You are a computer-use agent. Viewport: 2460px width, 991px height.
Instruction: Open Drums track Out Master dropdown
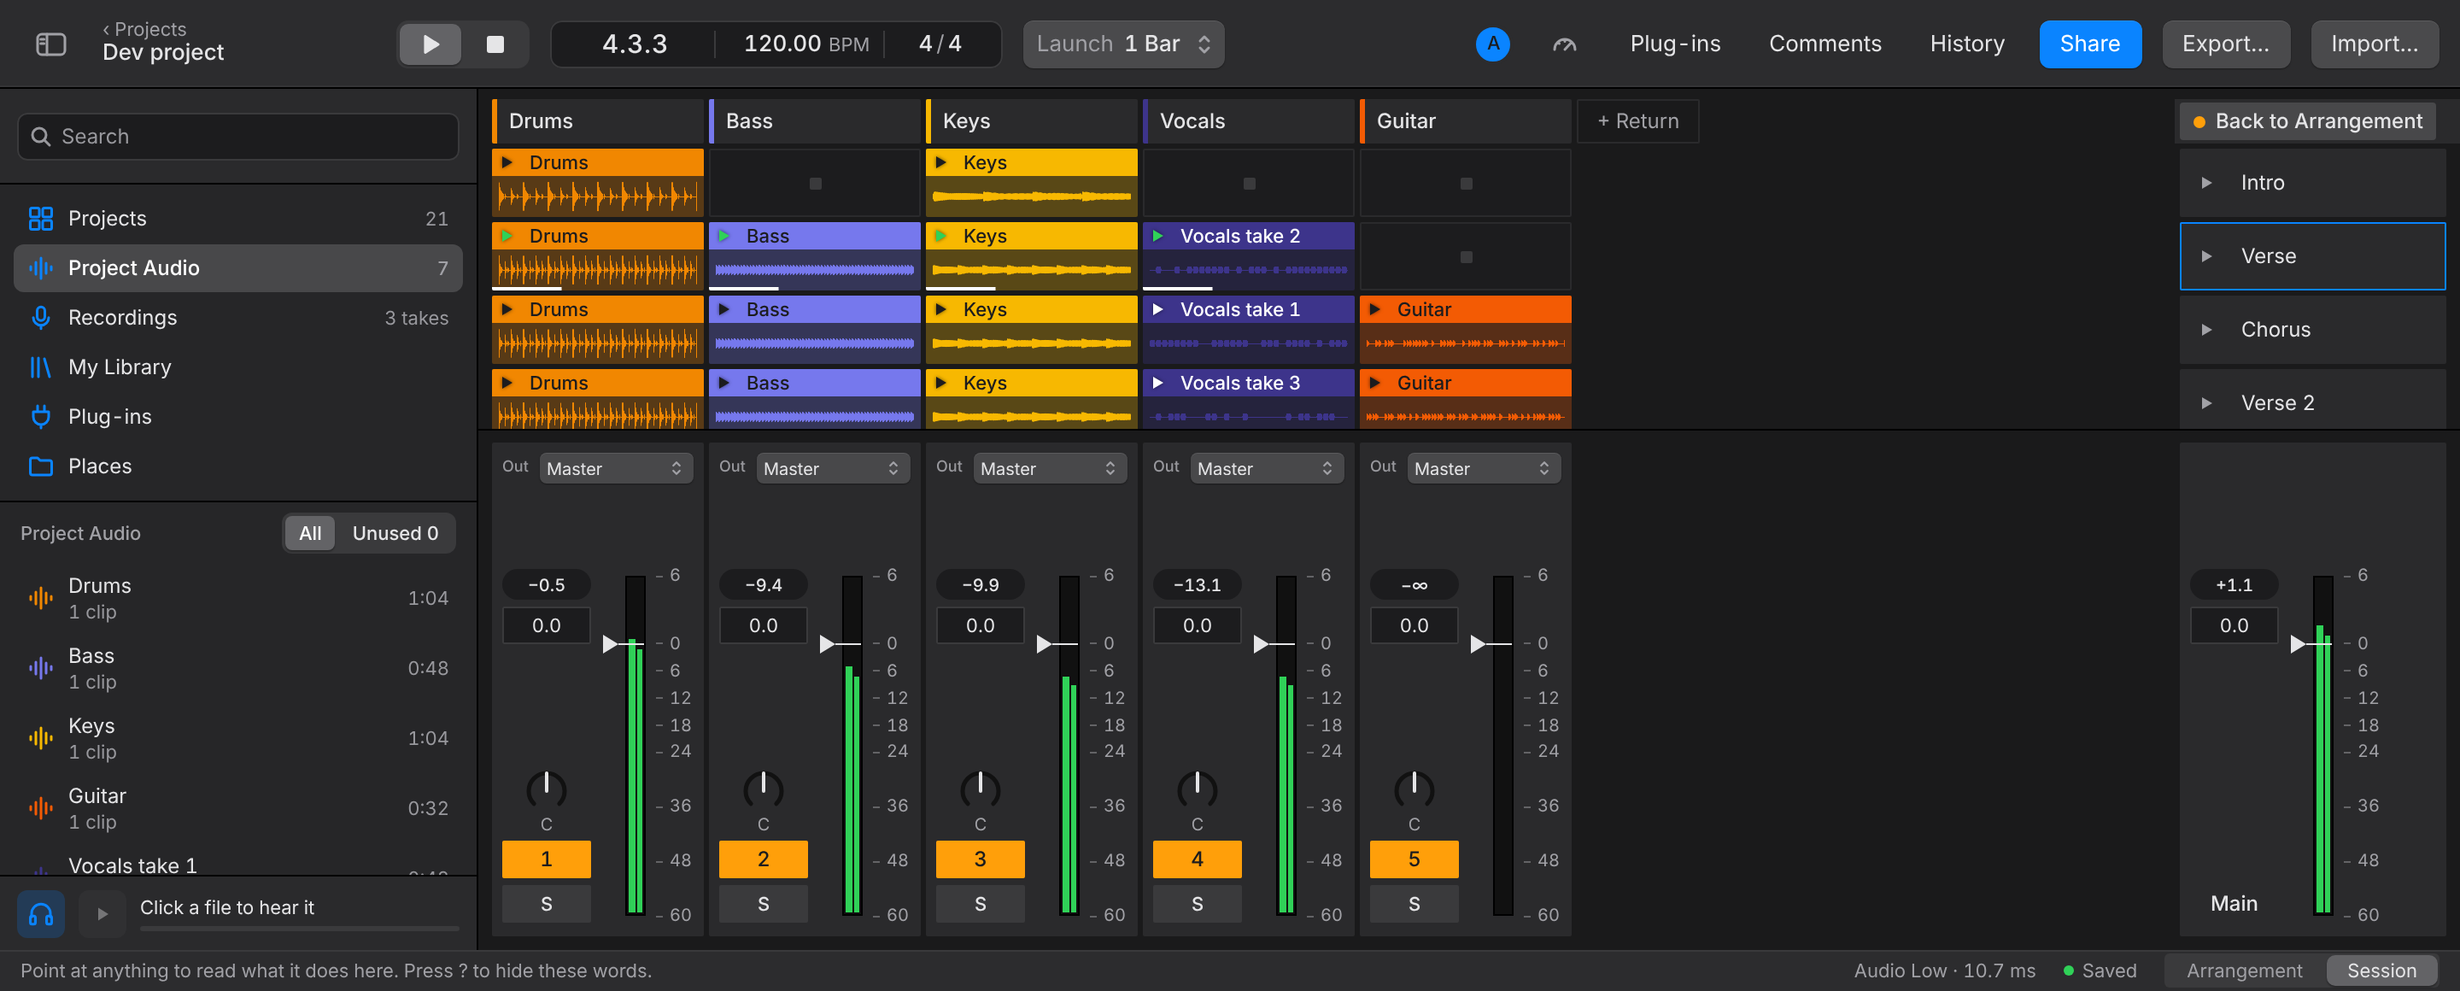click(615, 468)
